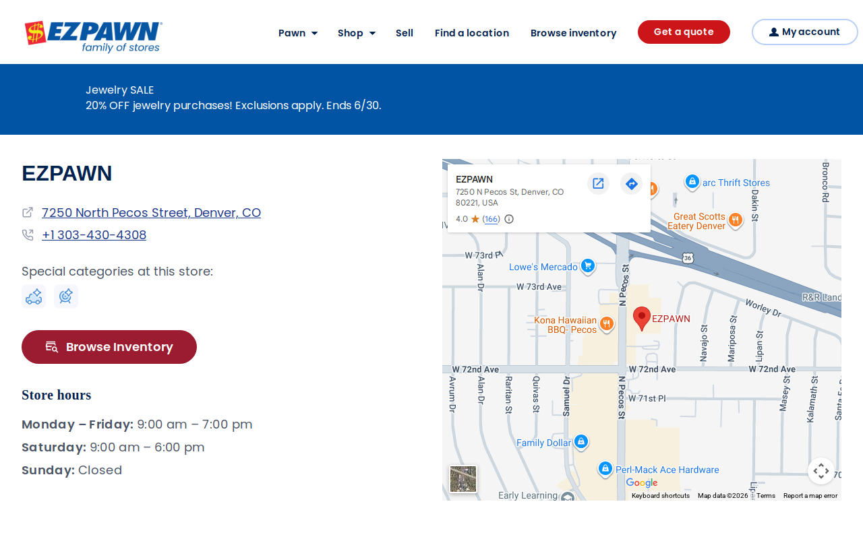Click the red Browse Inventory button
This screenshot has width=863, height=539.
(109, 347)
